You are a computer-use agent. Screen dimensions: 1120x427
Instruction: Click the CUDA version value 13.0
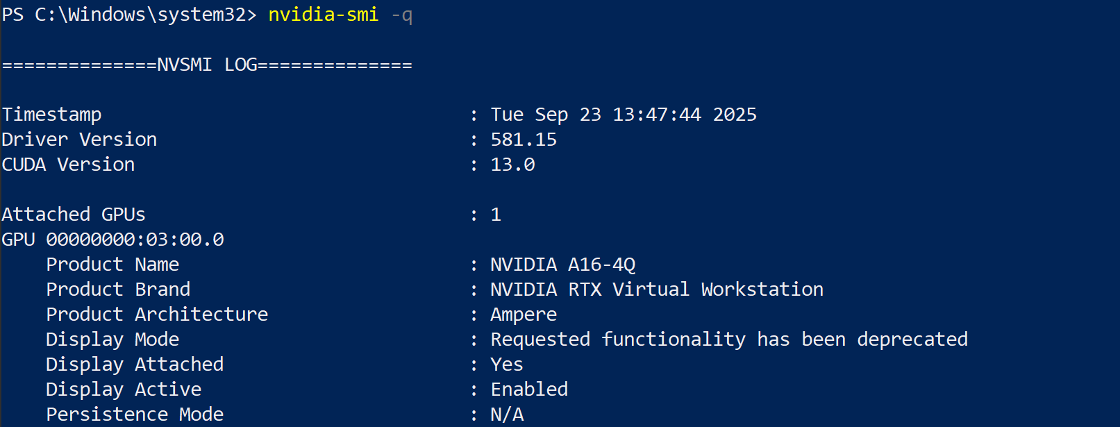point(512,165)
